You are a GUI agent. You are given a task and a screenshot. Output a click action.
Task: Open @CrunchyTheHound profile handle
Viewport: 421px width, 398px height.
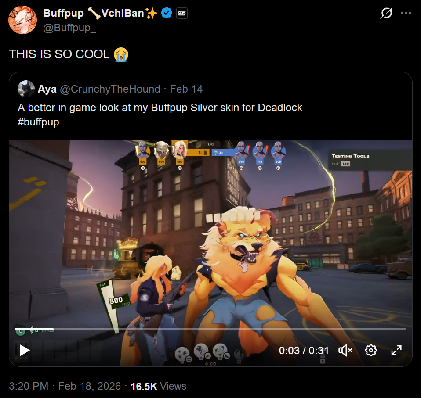pyautogui.click(x=110, y=89)
